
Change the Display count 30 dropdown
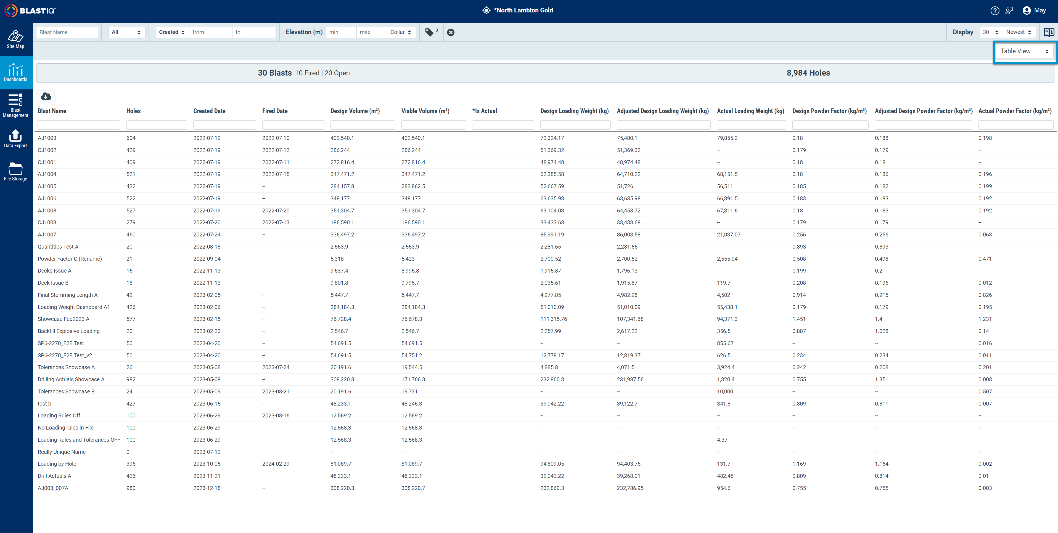click(991, 32)
